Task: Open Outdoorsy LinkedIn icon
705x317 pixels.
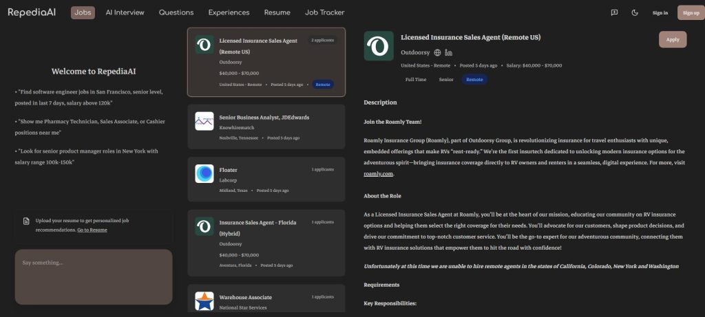Action: click(448, 52)
